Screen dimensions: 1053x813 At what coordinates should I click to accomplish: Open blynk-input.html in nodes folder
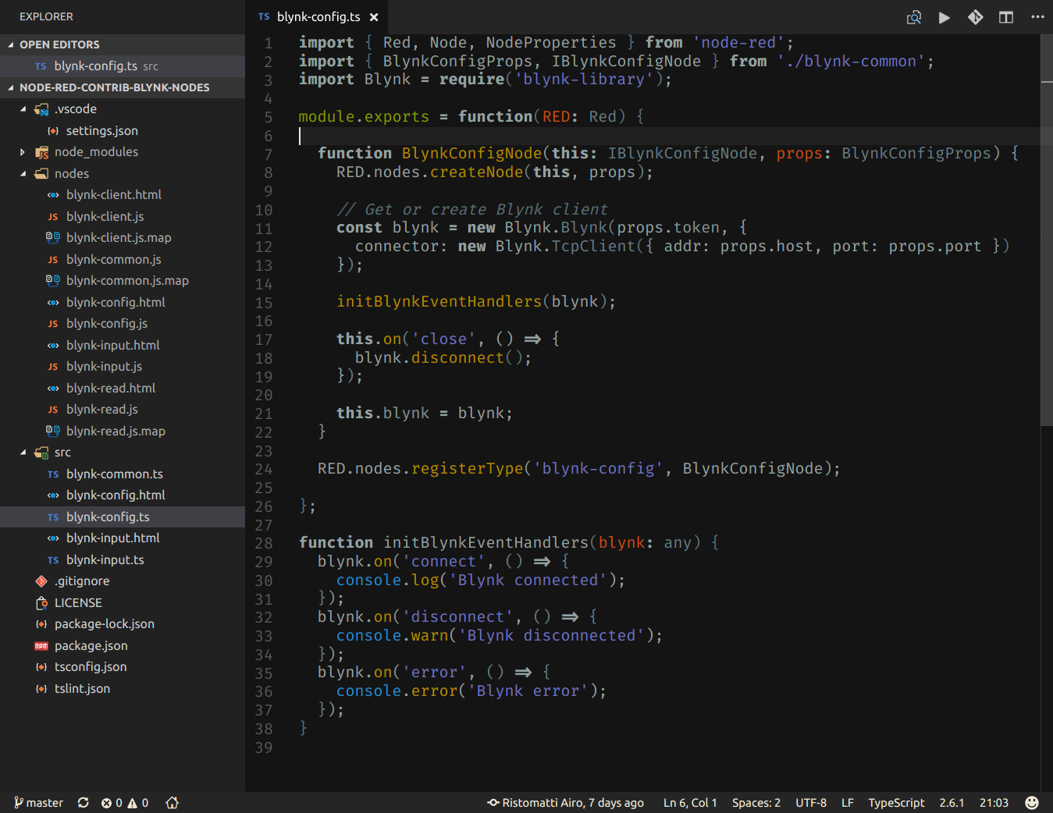[123, 345]
